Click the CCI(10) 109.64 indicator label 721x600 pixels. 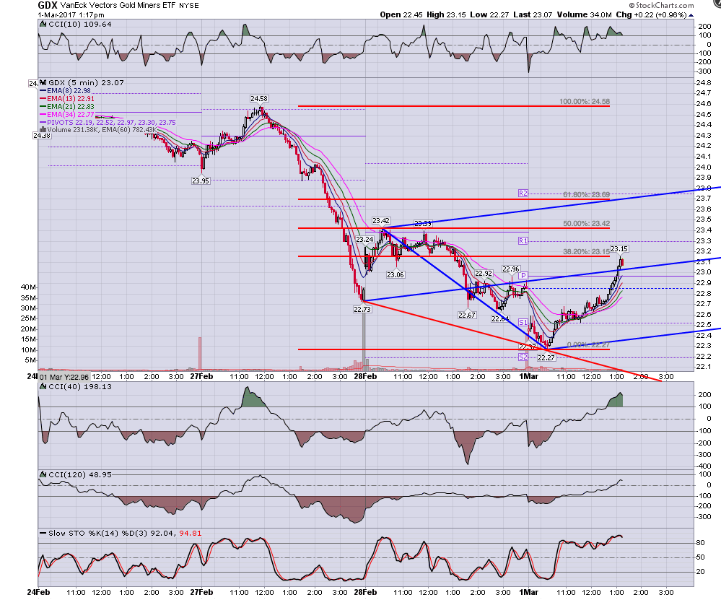pyautogui.click(x=80, y=25)
